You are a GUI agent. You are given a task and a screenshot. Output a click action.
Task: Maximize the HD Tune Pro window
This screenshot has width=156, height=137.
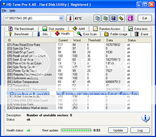[145, 5]
